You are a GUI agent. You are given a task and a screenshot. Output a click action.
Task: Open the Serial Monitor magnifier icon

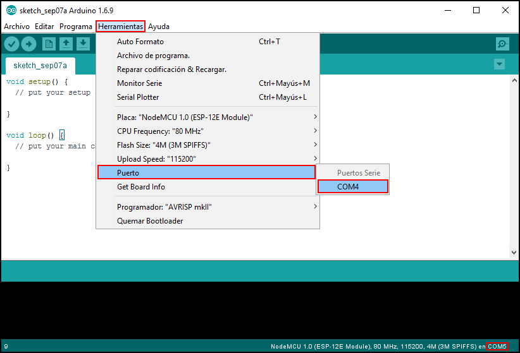coord(502,44)
